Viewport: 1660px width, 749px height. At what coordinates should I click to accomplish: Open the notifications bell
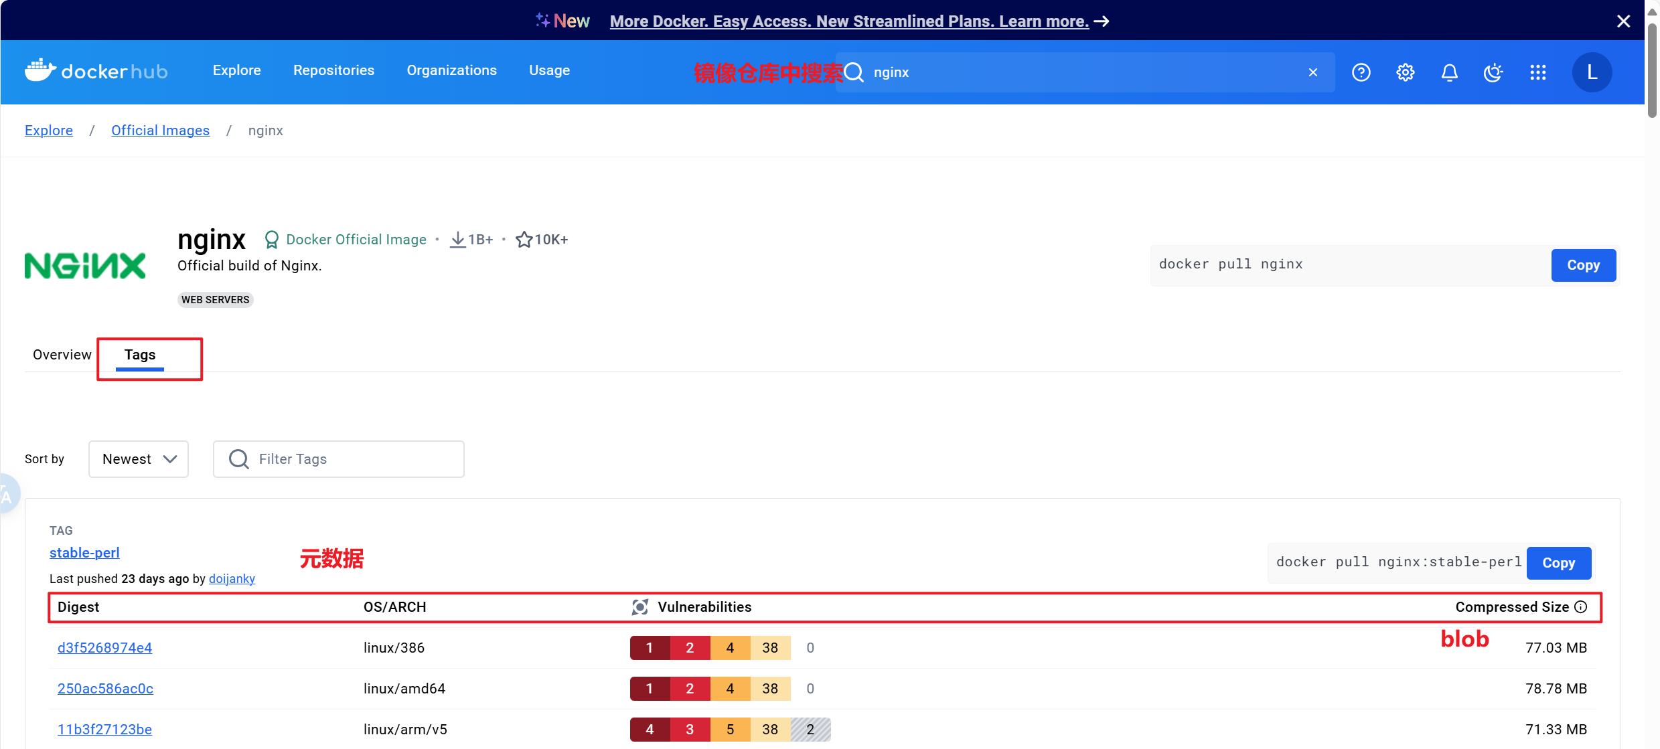click(1449, 72)
